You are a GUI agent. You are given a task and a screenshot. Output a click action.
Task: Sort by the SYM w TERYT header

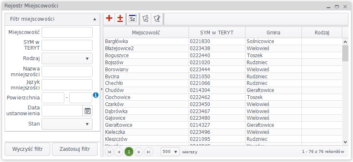[x=217, y=33]
